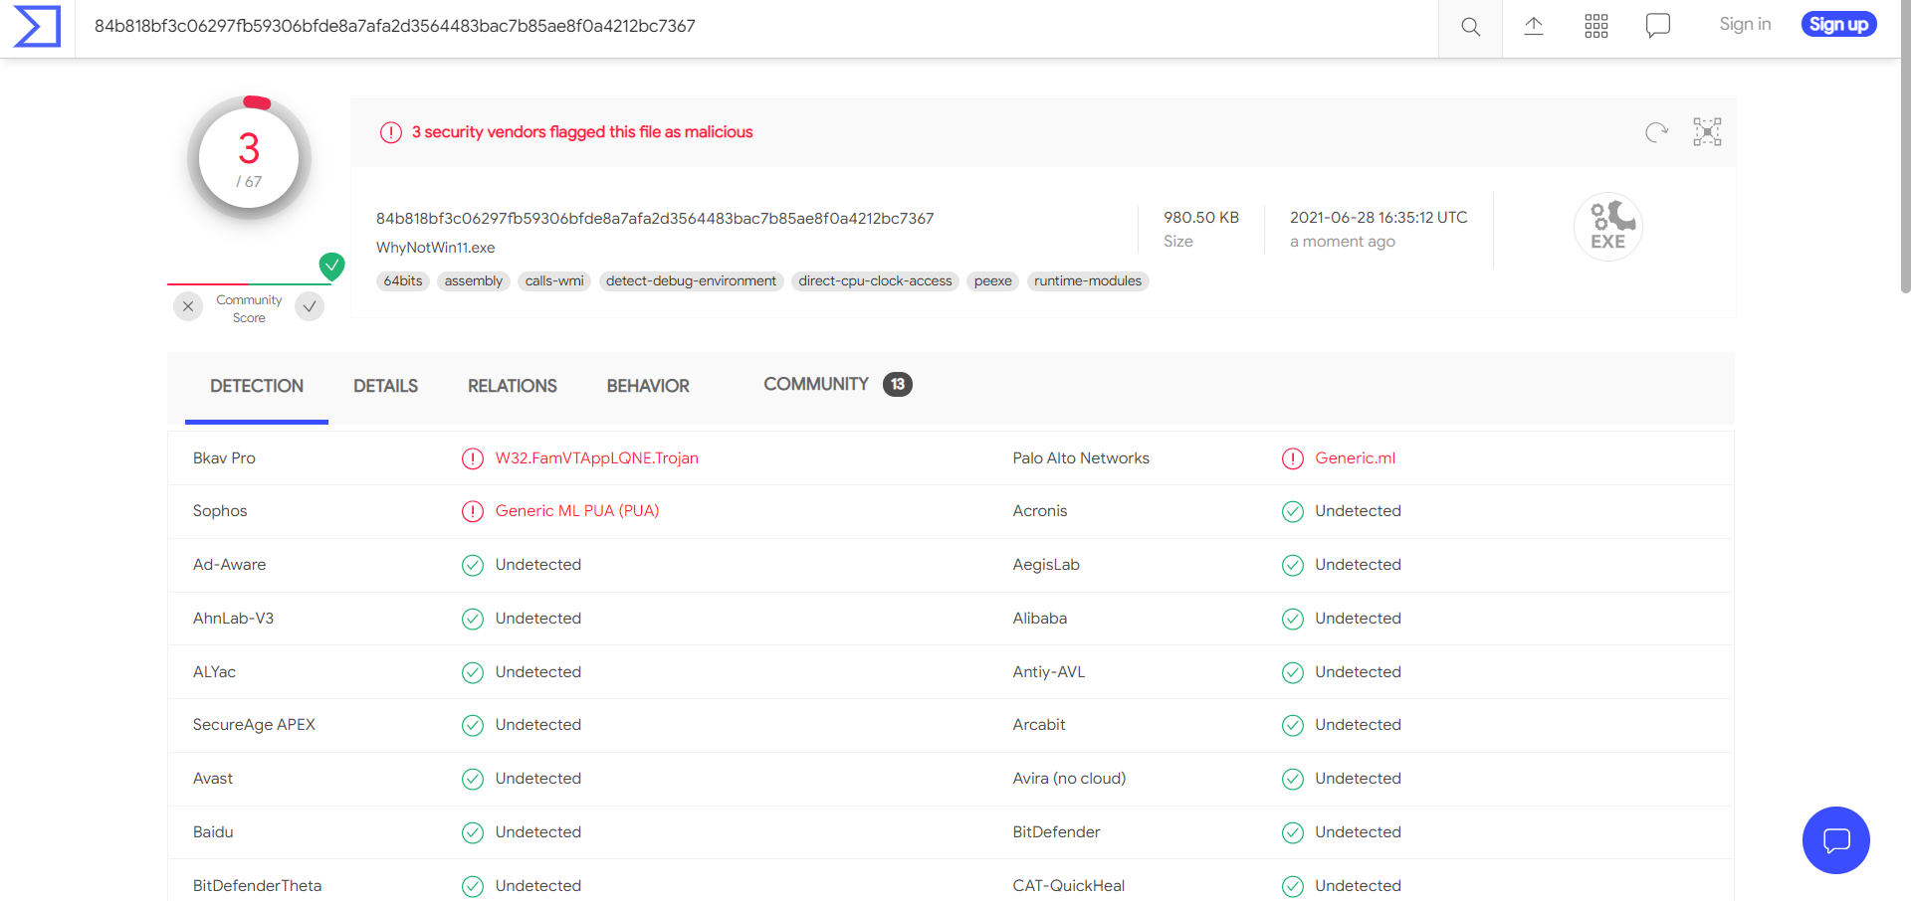
Task: Click the search magnifier icon
Action: tap(1470, 27)
